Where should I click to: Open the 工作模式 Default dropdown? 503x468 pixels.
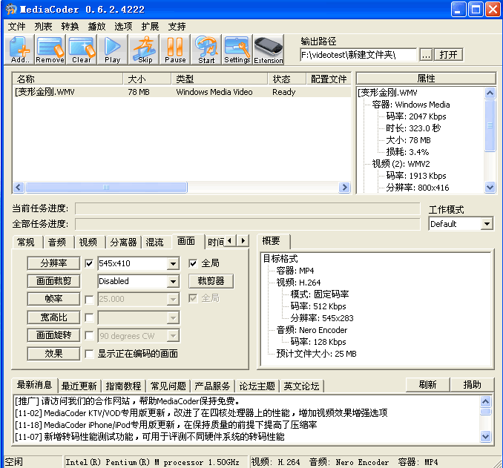[487, 224]
